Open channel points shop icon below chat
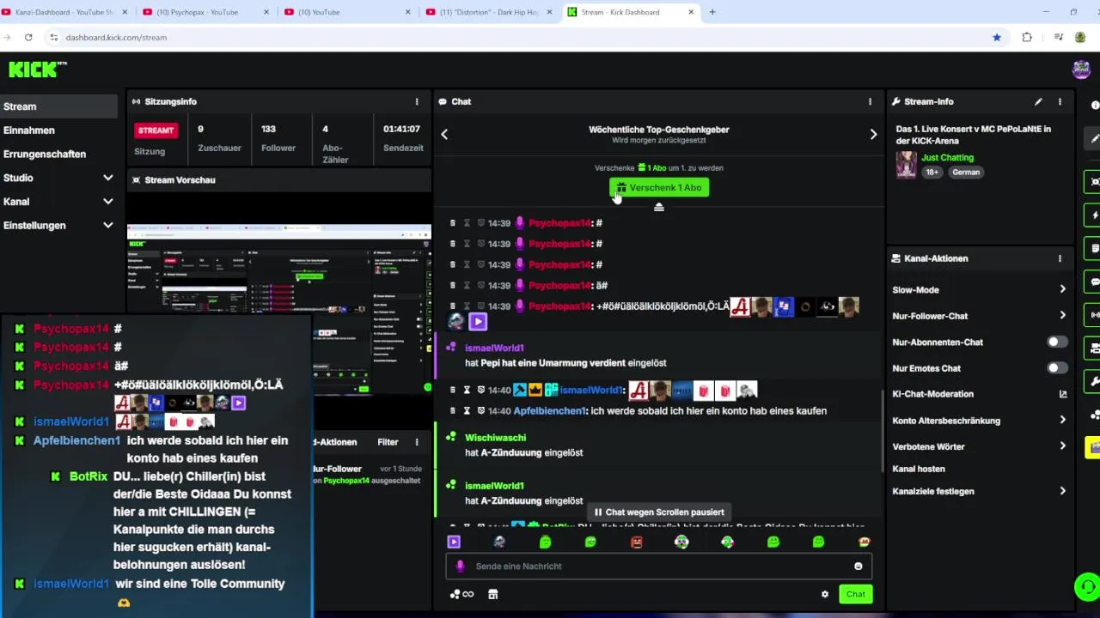The width and height of the screenshot is (1100, 618). tap(493, 594)
